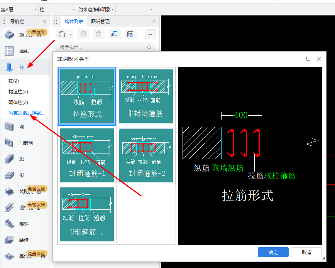Open the 第3层 floor dropdown
The width and height of the screenshot is (335, 268).
19,9
